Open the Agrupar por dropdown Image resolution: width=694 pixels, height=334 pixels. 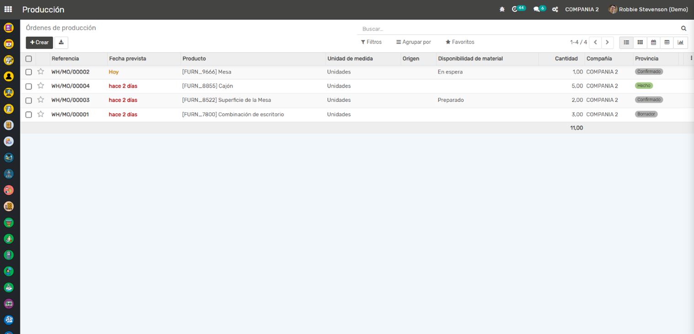413,42
